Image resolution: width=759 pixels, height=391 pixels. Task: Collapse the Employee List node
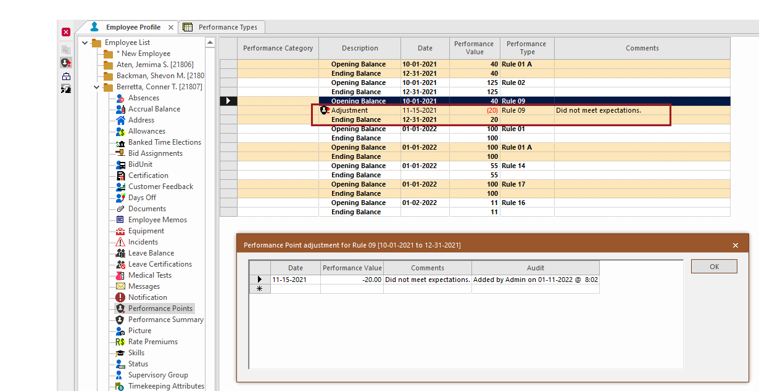pyautogui.click(x=85, y=42)
